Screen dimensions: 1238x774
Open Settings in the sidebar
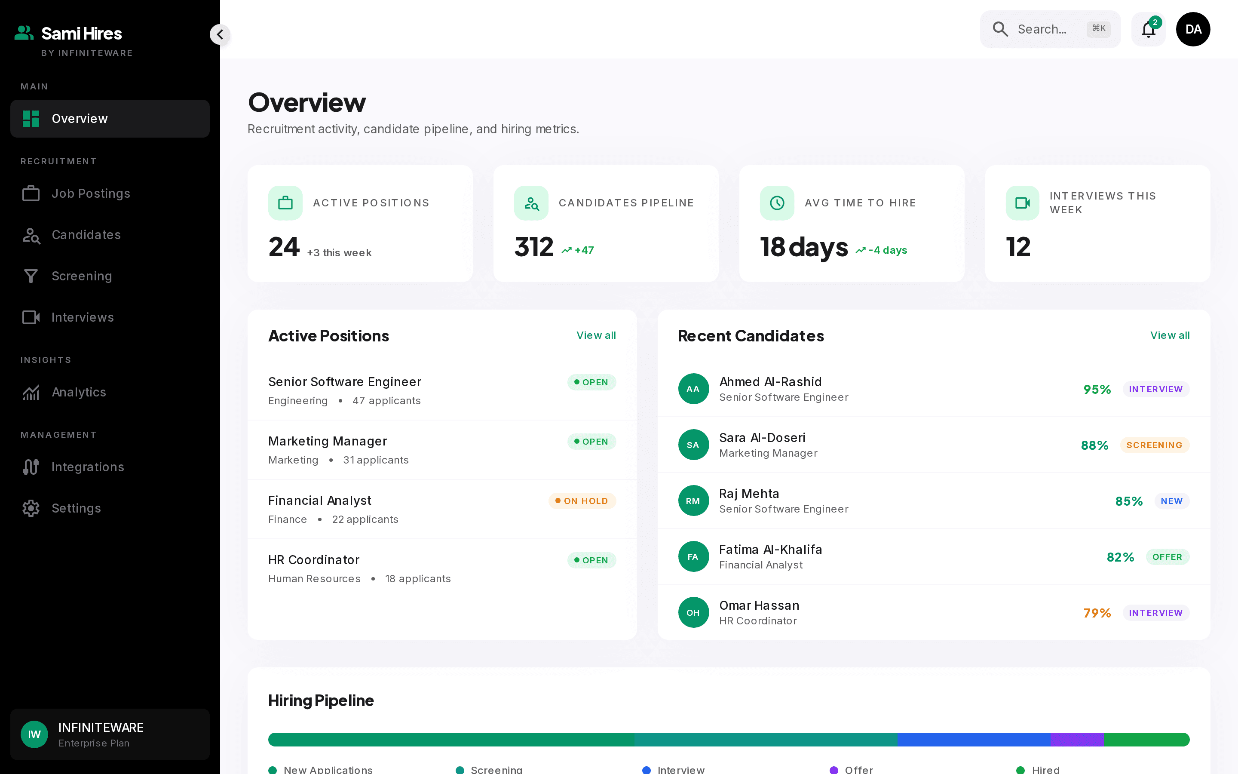coord(110,508)
